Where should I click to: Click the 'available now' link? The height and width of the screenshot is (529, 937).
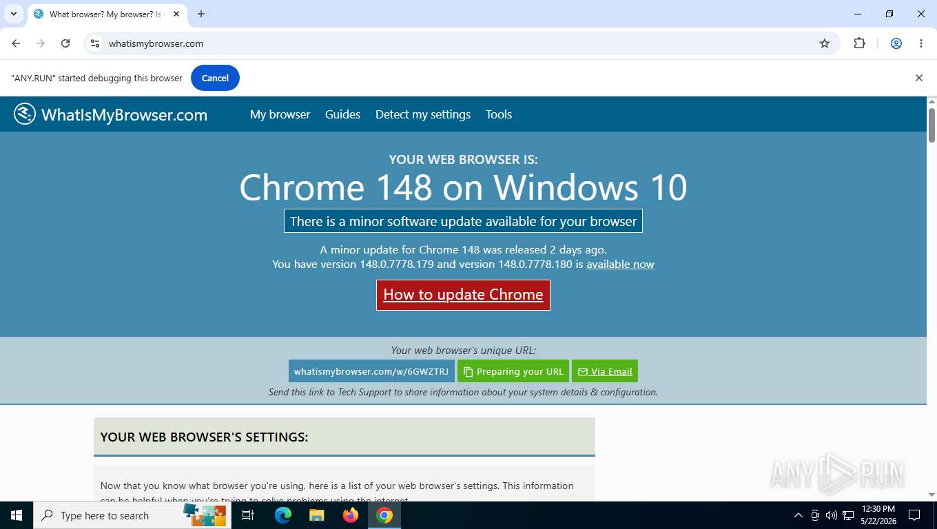click(x=620, y=264)
